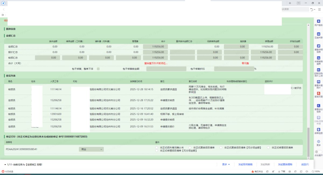Click the 包干修复前金额 input field
Image resolution: width=323 pixels, height=175 pixels.
pos(166,69)
